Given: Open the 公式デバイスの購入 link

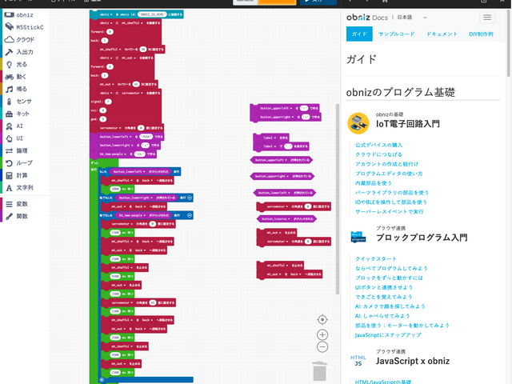Looking at the screenshot, I should point(378,145).
